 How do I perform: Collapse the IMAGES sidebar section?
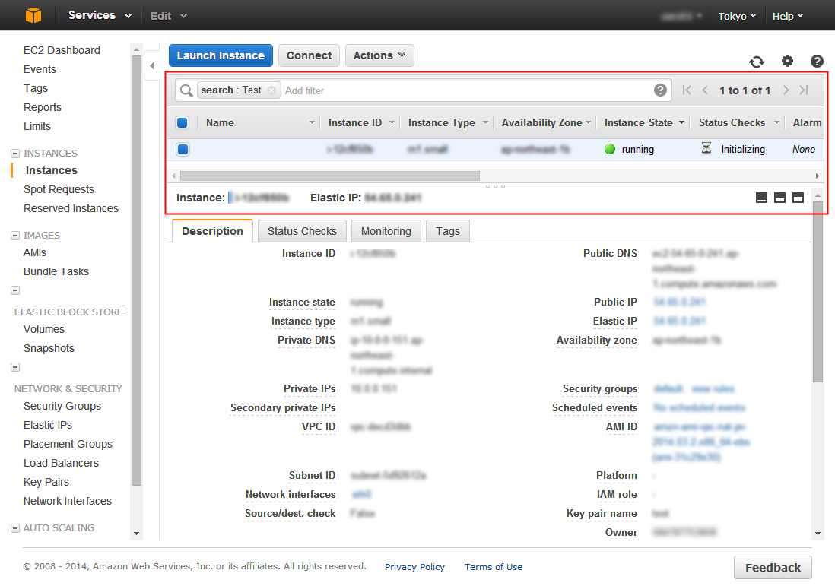pos(15,236)
